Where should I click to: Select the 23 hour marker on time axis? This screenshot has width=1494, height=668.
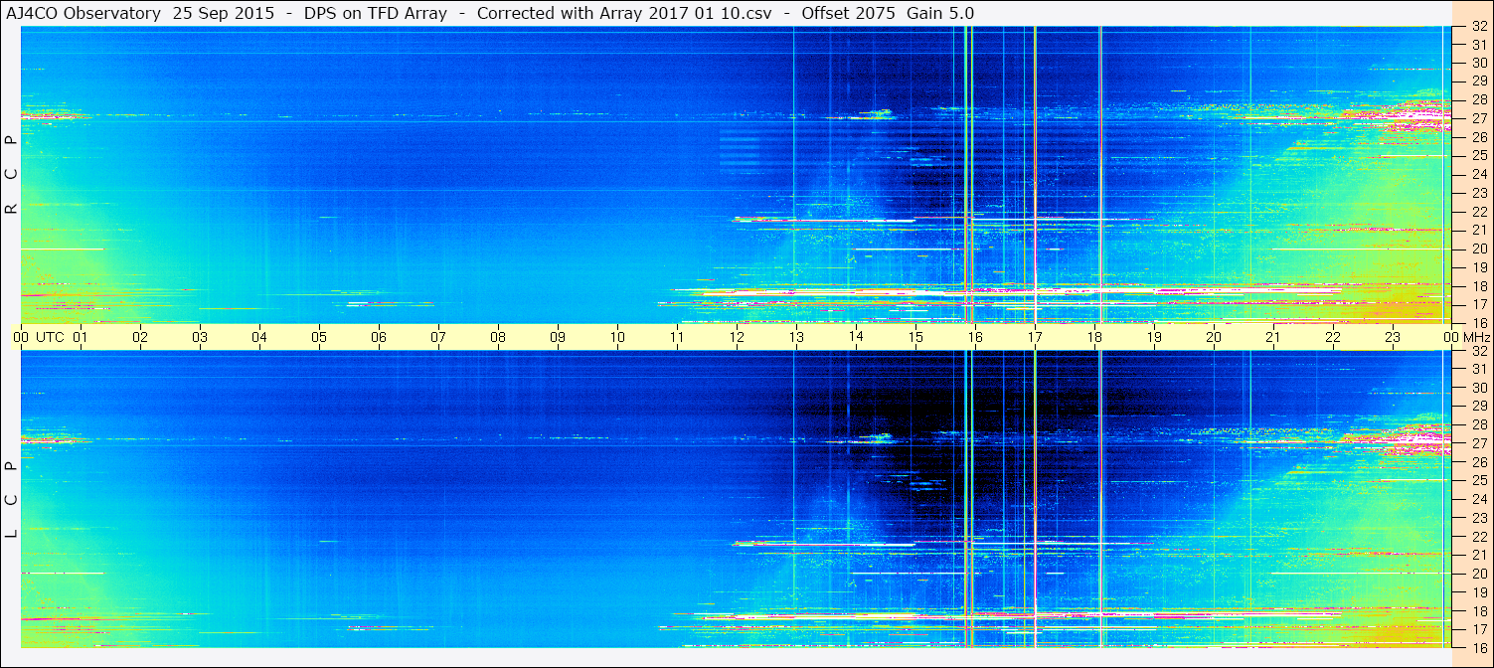[x=1393, y=337]
